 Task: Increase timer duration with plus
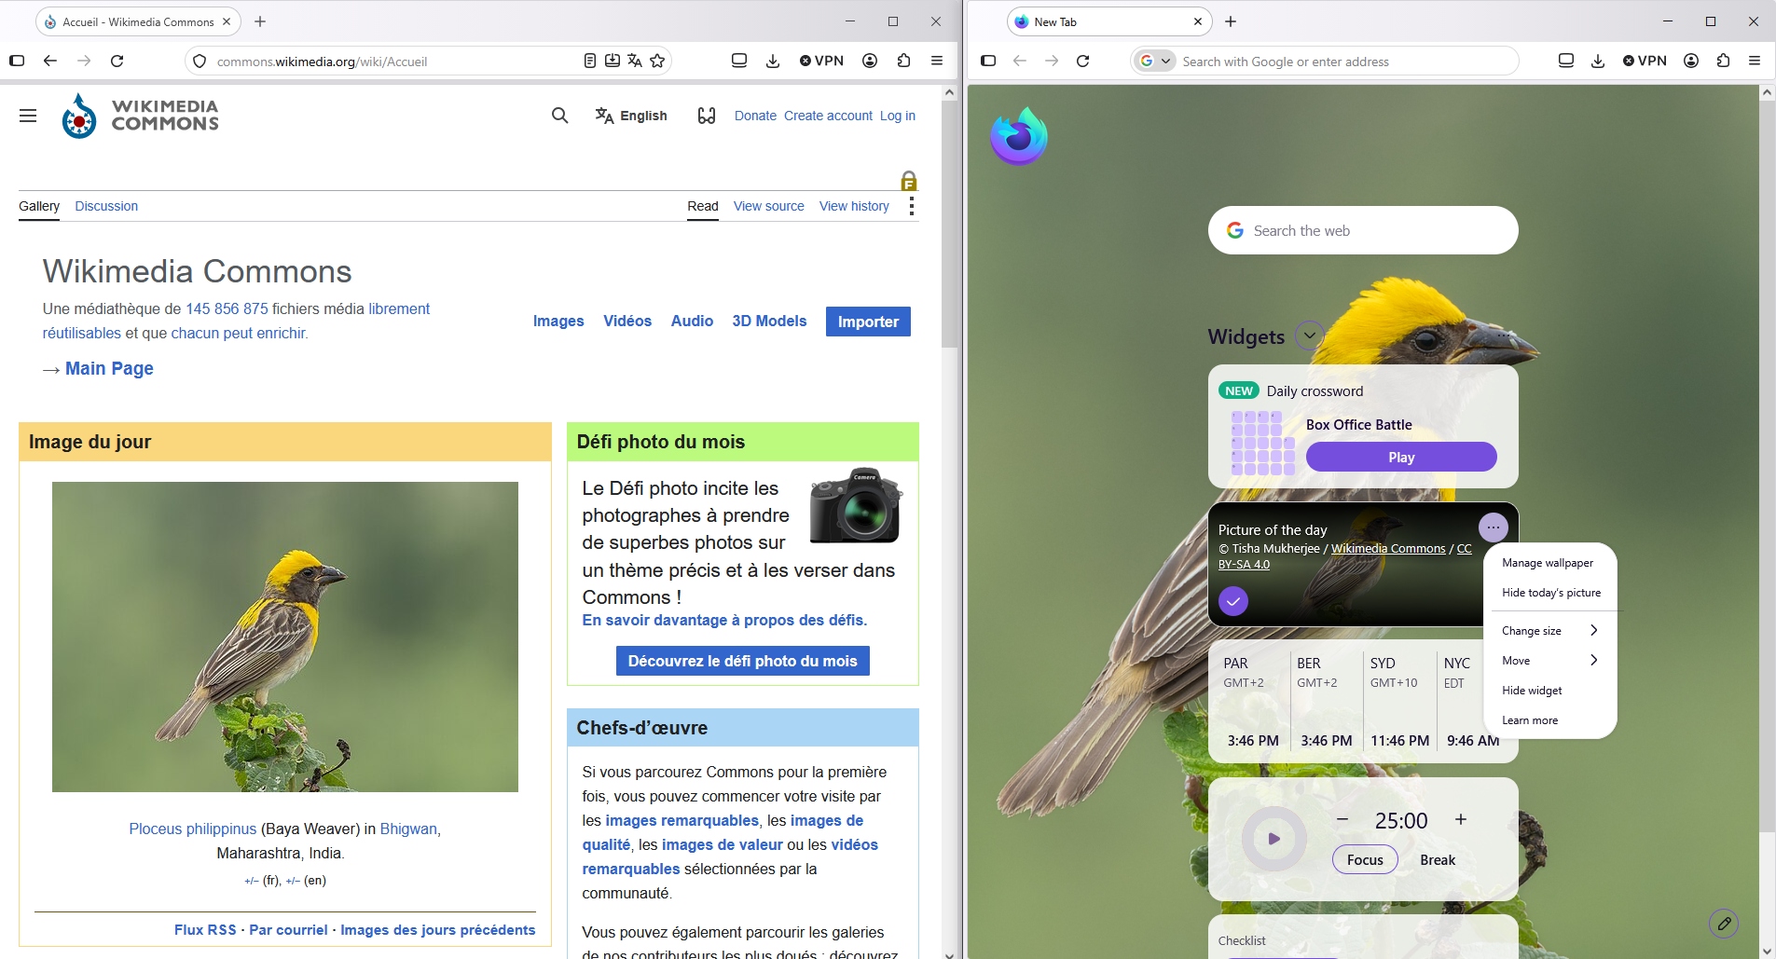click(1461, 819)
